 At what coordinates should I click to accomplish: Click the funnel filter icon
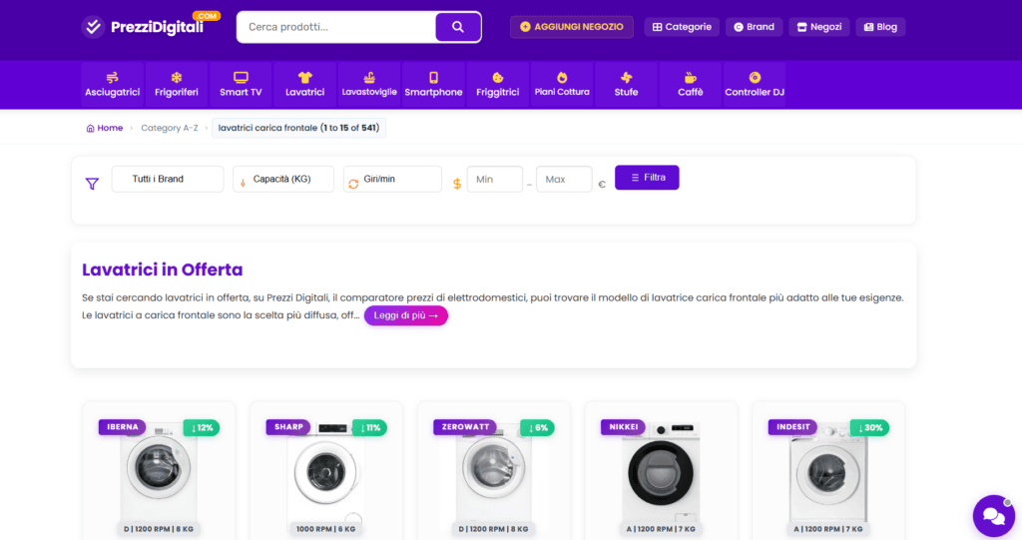(92, 184)
